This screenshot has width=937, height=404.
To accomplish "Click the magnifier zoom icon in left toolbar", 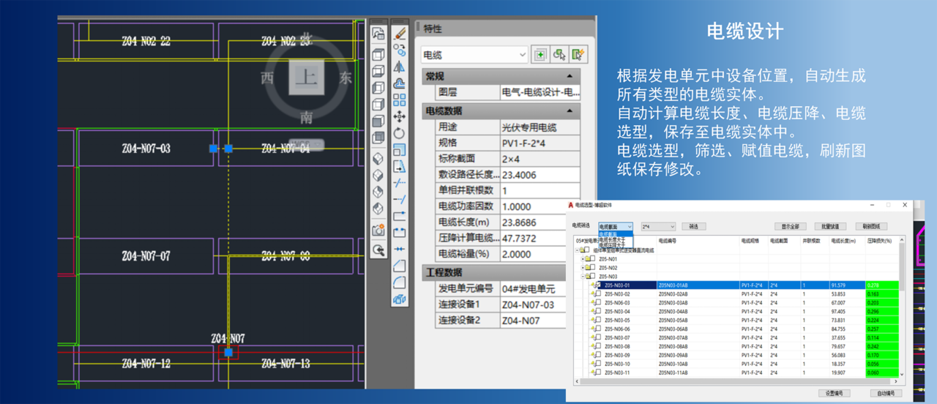I will tap(378, 250).
